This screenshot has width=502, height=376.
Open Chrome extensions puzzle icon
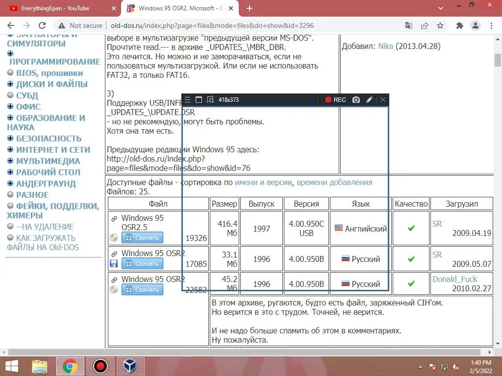460,25
